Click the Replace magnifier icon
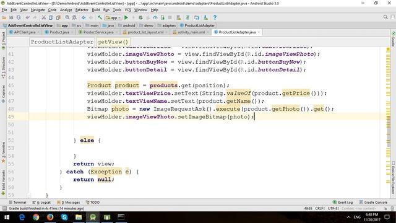This screenshot has height=223, width=396. point(74,17)
